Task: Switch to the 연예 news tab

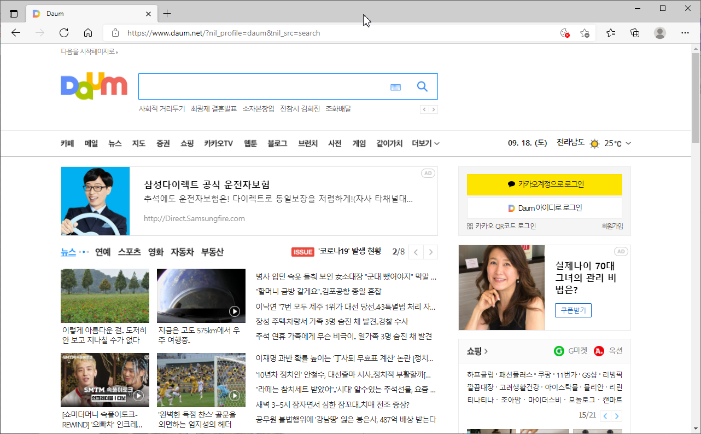Action: tap(103, 252)
